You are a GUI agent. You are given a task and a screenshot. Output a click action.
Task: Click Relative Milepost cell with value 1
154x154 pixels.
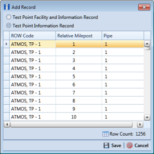tap(79, 44)
